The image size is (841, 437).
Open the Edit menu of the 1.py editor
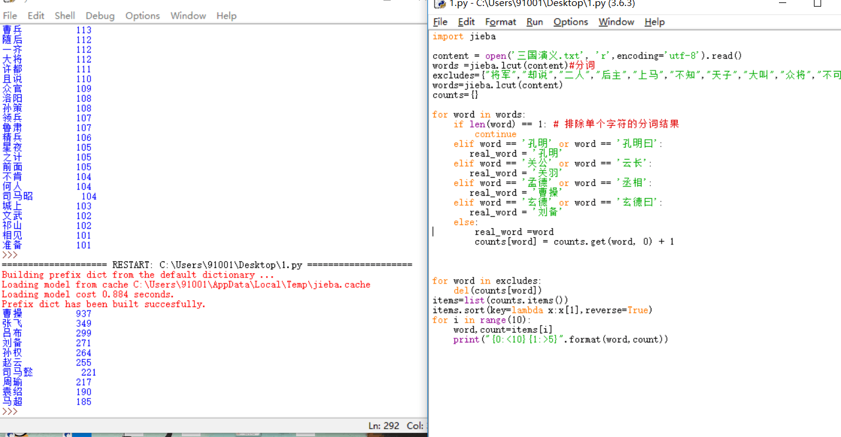(x=466, y=22)
